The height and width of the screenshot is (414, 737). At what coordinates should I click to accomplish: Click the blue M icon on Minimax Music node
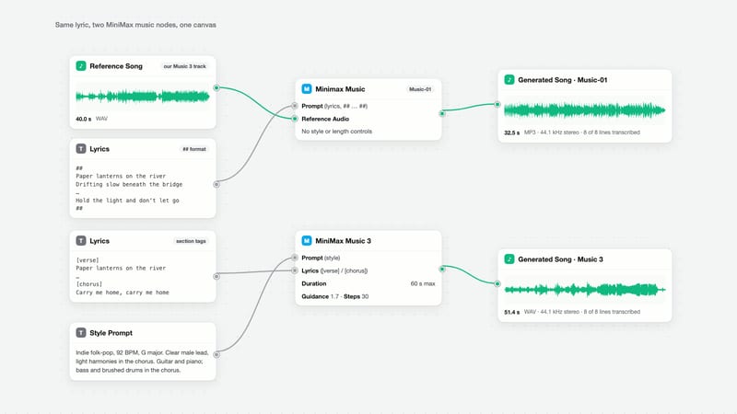click(307, 88)
